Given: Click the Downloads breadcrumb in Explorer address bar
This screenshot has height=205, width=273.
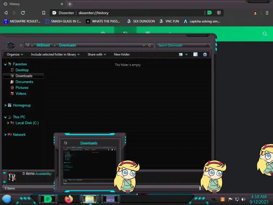Looking at the screenshot, I should coord(67,45).
